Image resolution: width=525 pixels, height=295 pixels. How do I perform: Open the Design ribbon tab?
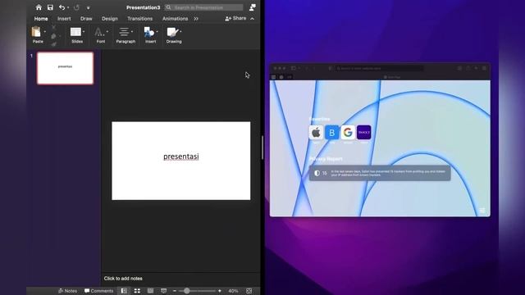coord(110,19)
